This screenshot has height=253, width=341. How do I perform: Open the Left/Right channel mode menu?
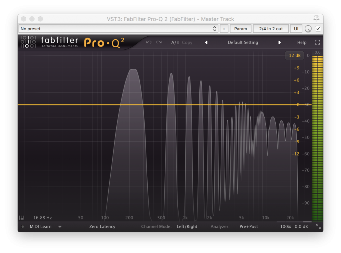[x=187, y=226]
